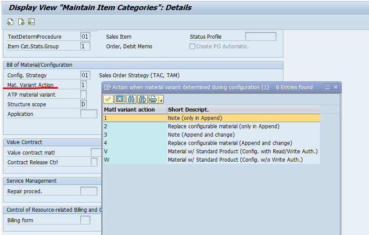Confirm selection with green checkmark icon

108,99
